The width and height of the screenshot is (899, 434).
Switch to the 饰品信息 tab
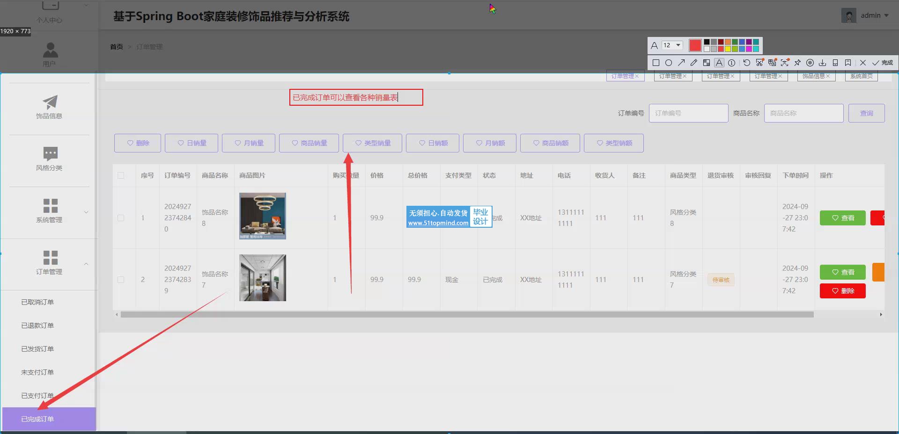[816, 76]
